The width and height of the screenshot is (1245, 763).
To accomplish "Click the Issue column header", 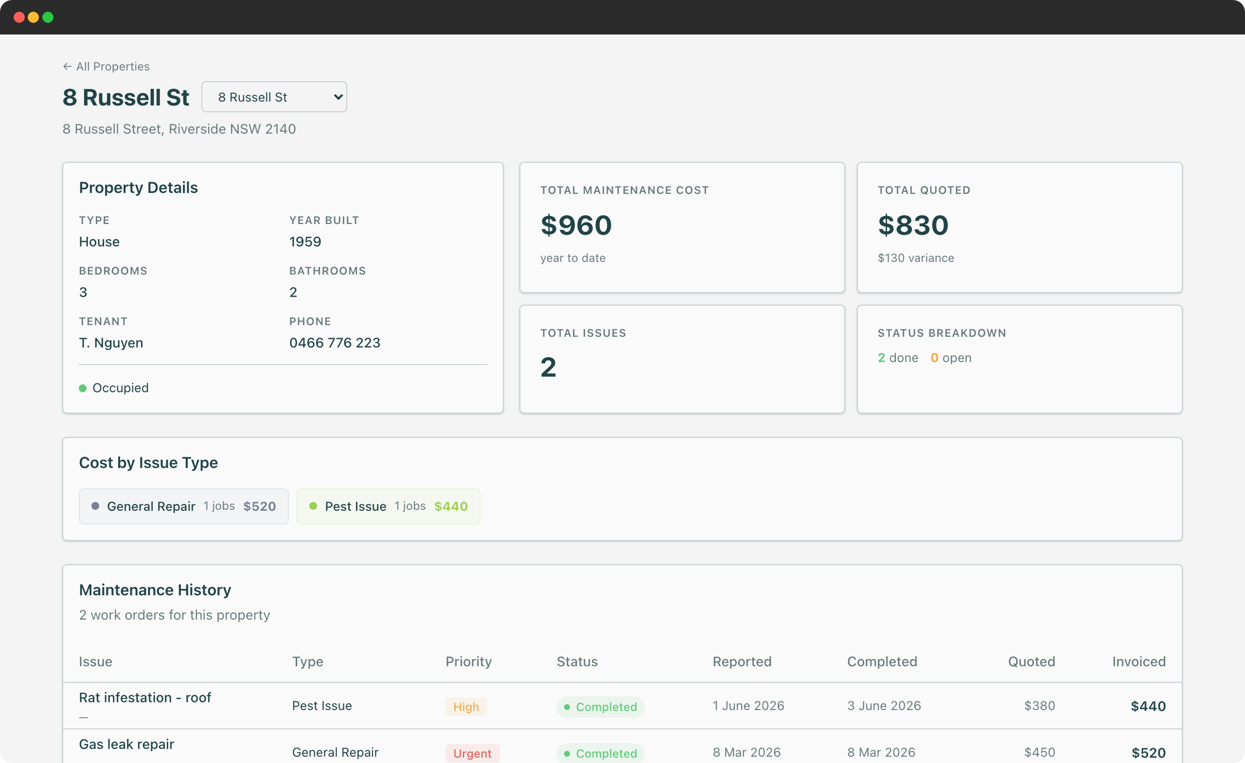I will pos(95,661).
